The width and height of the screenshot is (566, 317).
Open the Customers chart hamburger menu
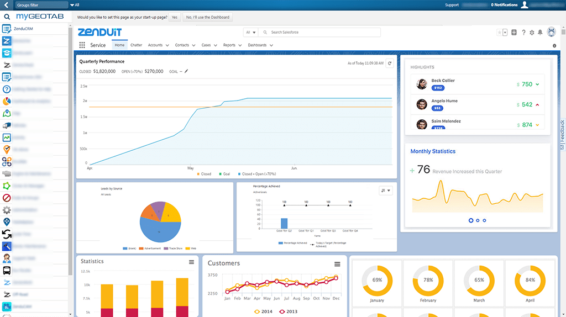click(x=337, y=265)
